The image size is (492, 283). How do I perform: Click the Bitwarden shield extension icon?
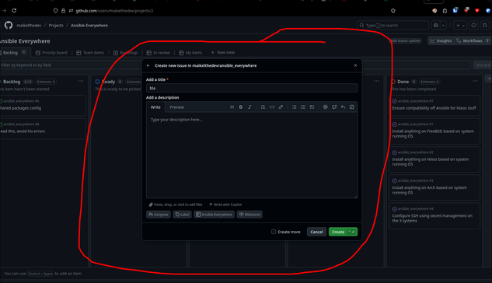(455, 10)
